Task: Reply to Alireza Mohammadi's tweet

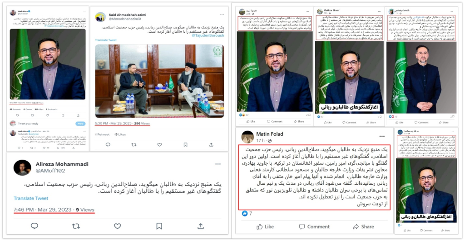Action: pyautogui.click(x=35, y=226)
